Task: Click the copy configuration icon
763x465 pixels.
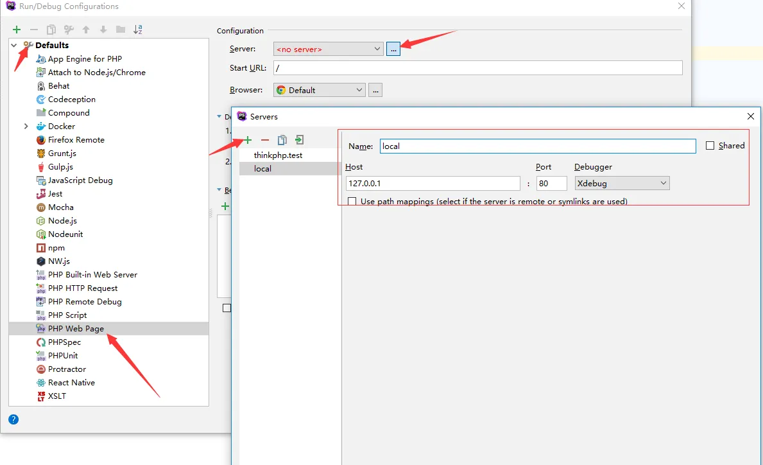Action: 51,30
